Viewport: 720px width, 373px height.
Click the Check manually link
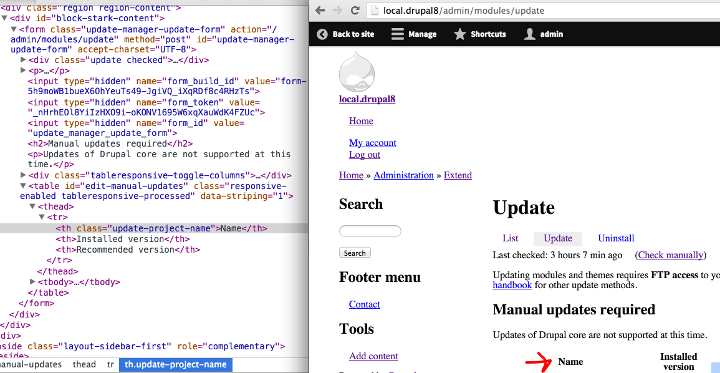(x=670, y=254)
